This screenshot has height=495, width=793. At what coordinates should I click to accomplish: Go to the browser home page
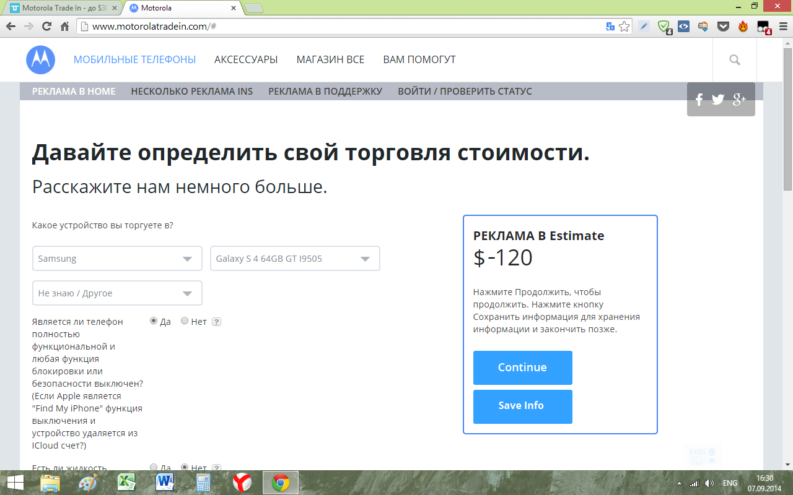[x=64, y=27]
